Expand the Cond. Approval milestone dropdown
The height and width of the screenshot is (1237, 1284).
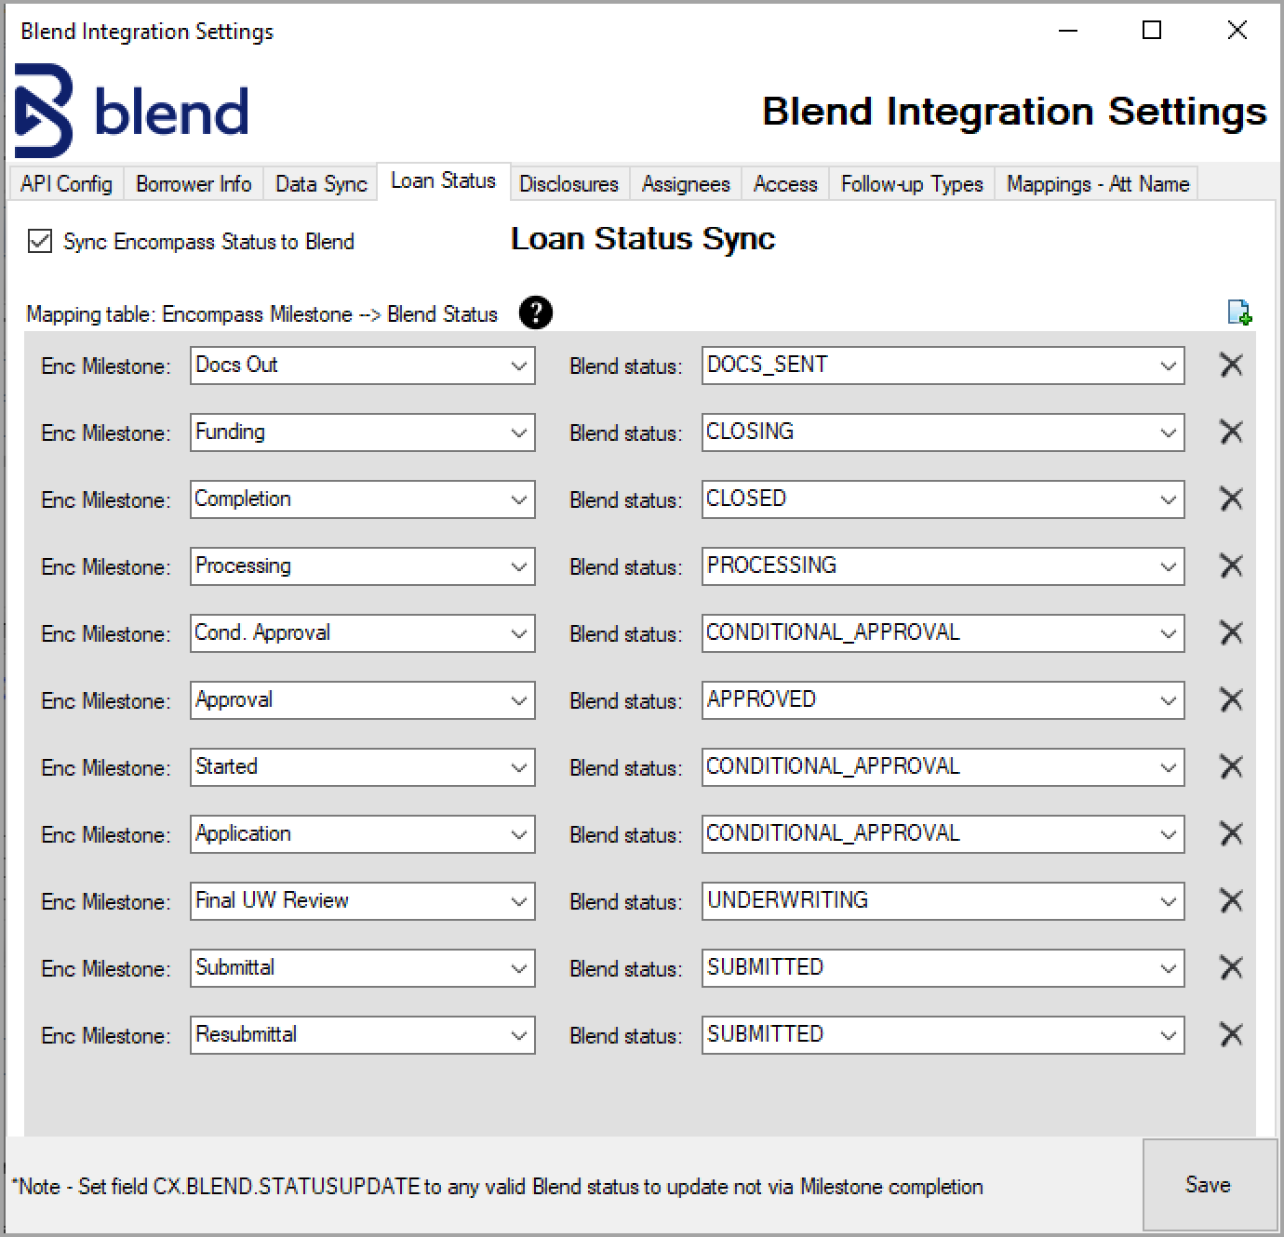pyautogui.click(x=363, y=633)
